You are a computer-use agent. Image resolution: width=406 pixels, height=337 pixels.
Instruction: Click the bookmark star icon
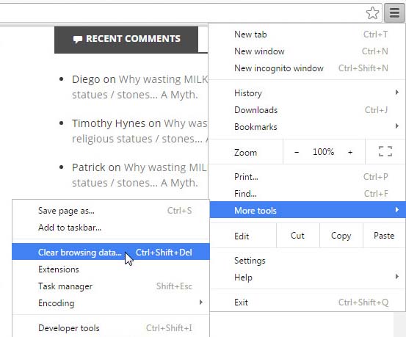373,13
